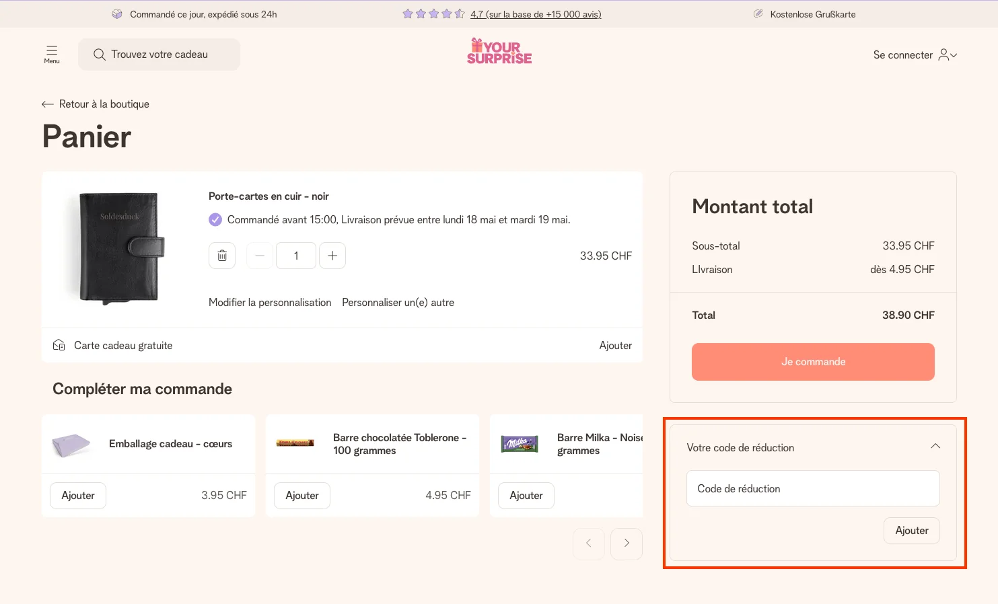Open the 4,7 reviews link
The image size is (998, 604).
point(536,14)
